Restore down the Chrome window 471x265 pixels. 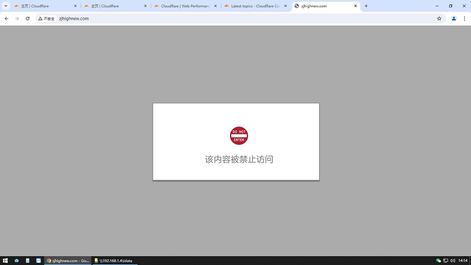tap(451, 6)
